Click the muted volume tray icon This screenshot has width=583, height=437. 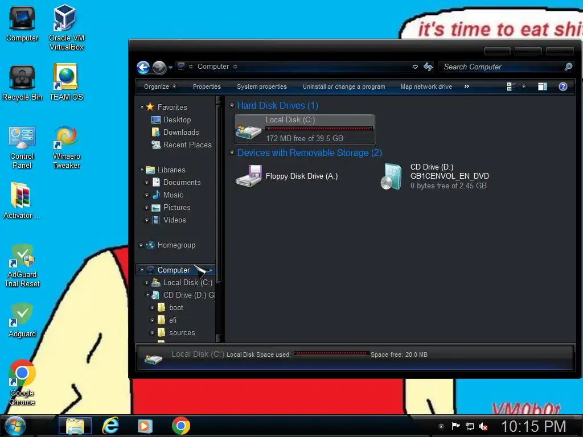tap(483, 426)
